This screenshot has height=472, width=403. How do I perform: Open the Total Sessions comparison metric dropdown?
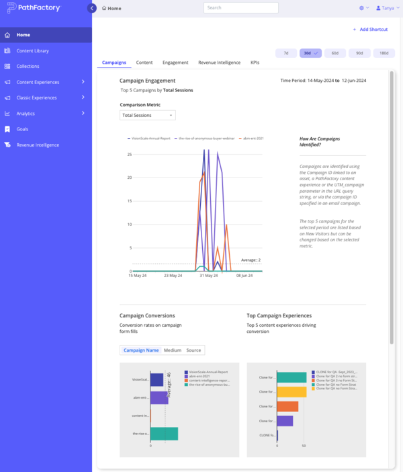148,115
